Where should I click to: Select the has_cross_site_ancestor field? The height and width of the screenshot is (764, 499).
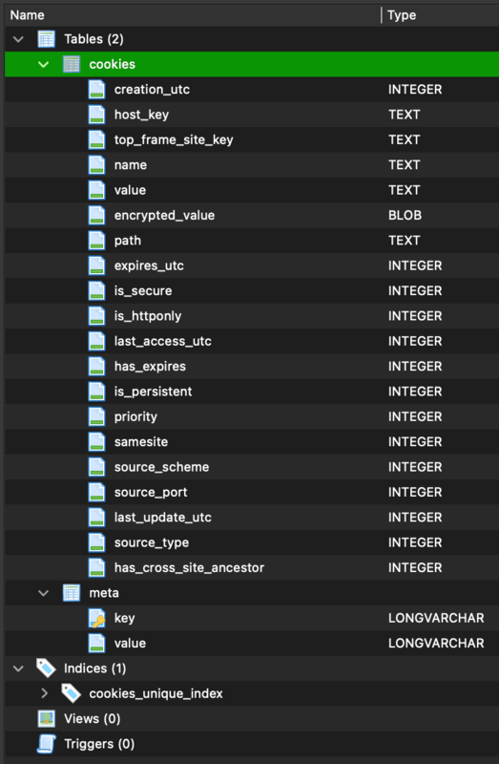pyautogui.click(x=252, y=567)
